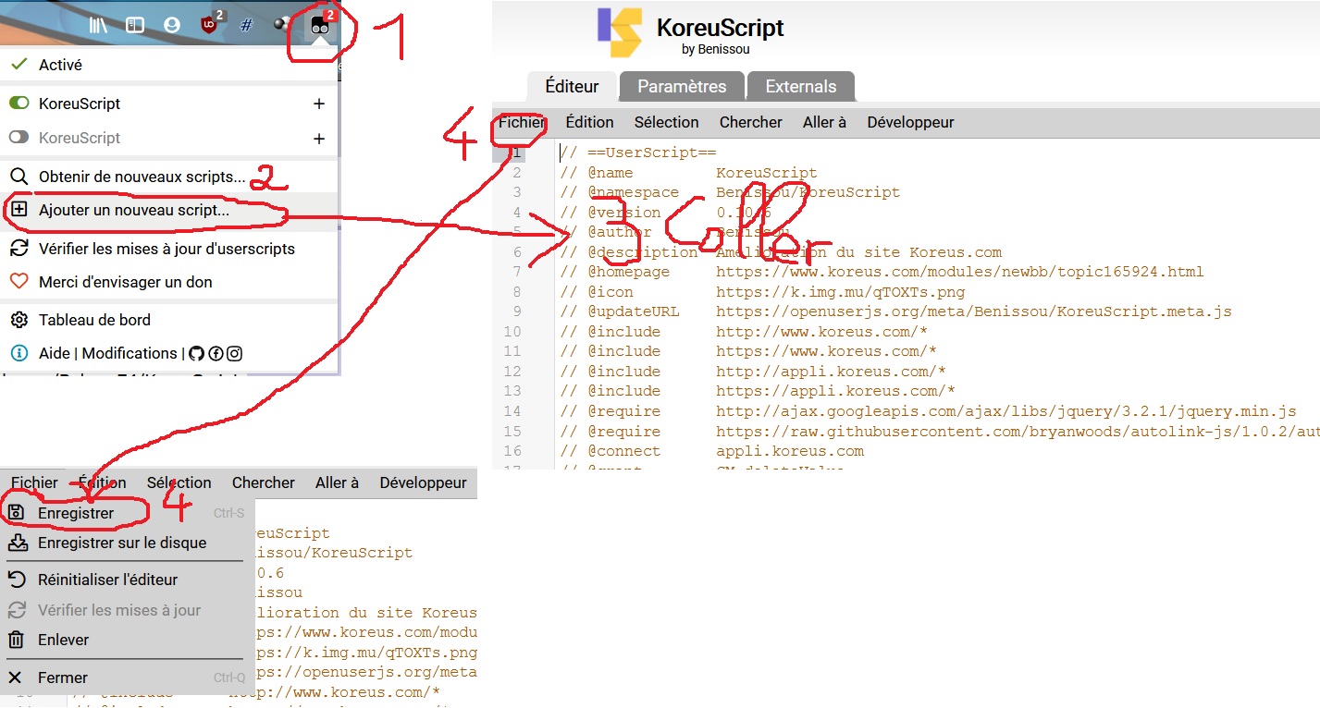
Task: Open Tampermonkey's Instagram icon link
Action: tap(235, 353)
